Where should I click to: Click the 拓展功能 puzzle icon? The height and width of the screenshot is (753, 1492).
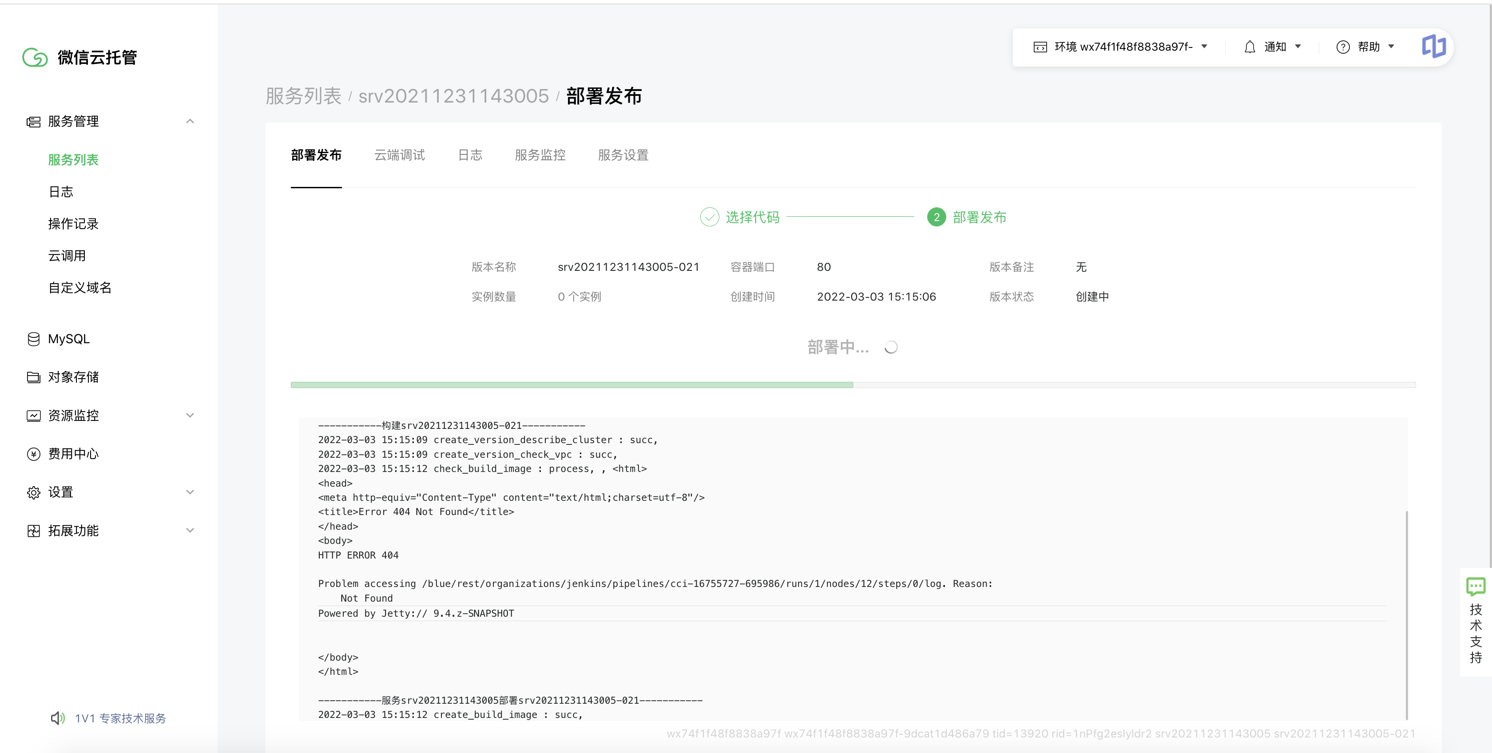click(x=34, y=531)
